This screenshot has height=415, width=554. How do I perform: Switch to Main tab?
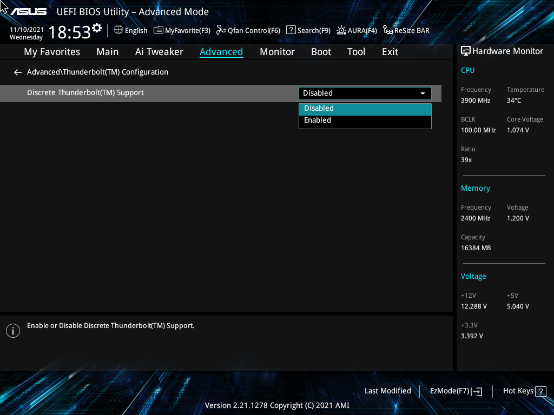[108, 52]
